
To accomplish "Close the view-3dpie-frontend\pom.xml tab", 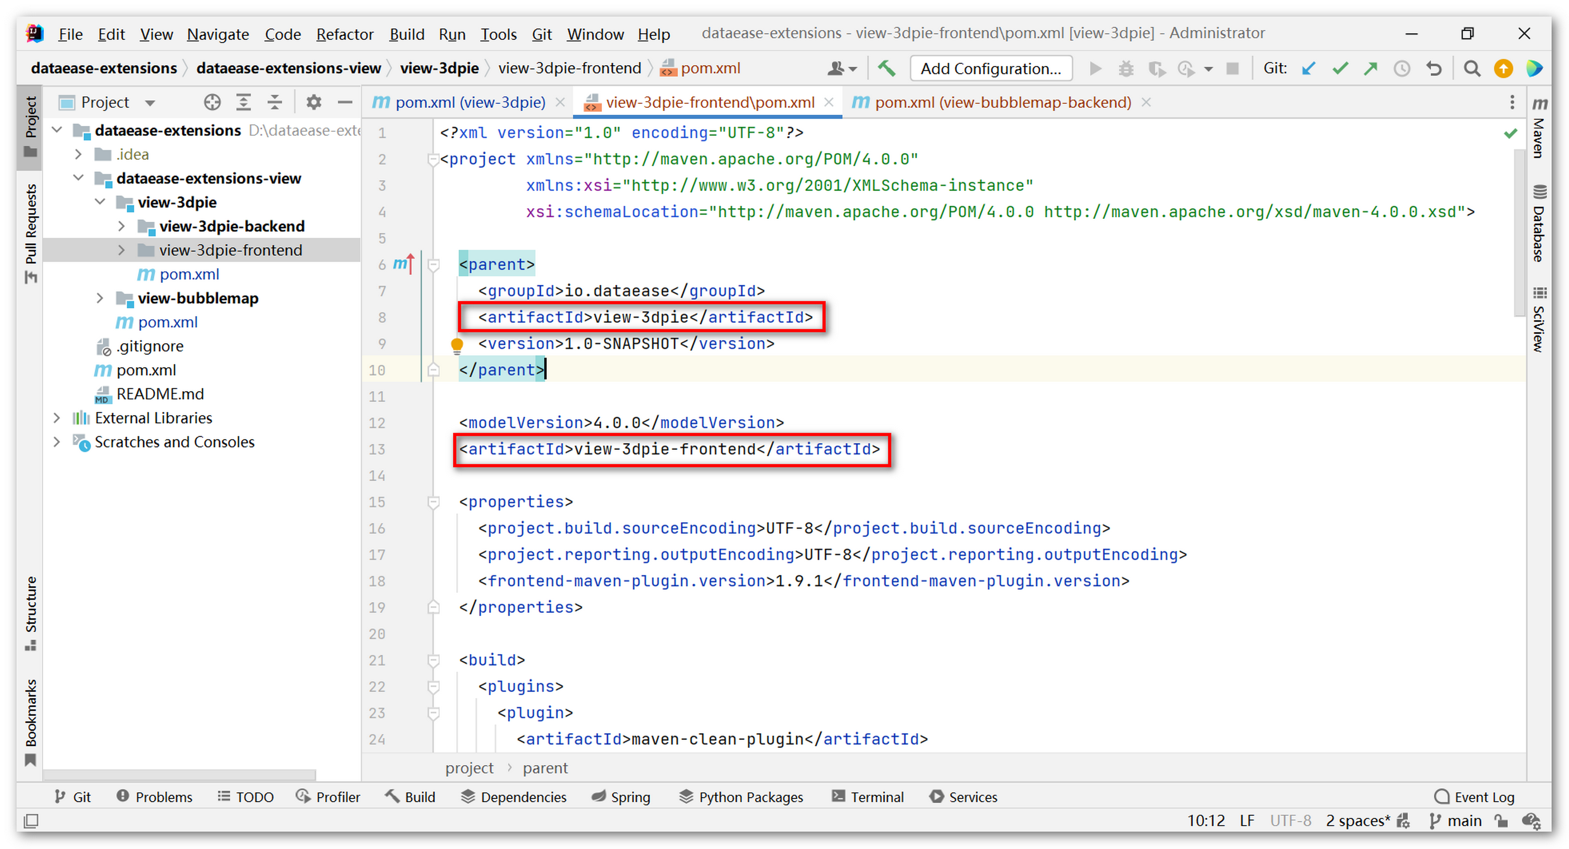I will (828, 102).
